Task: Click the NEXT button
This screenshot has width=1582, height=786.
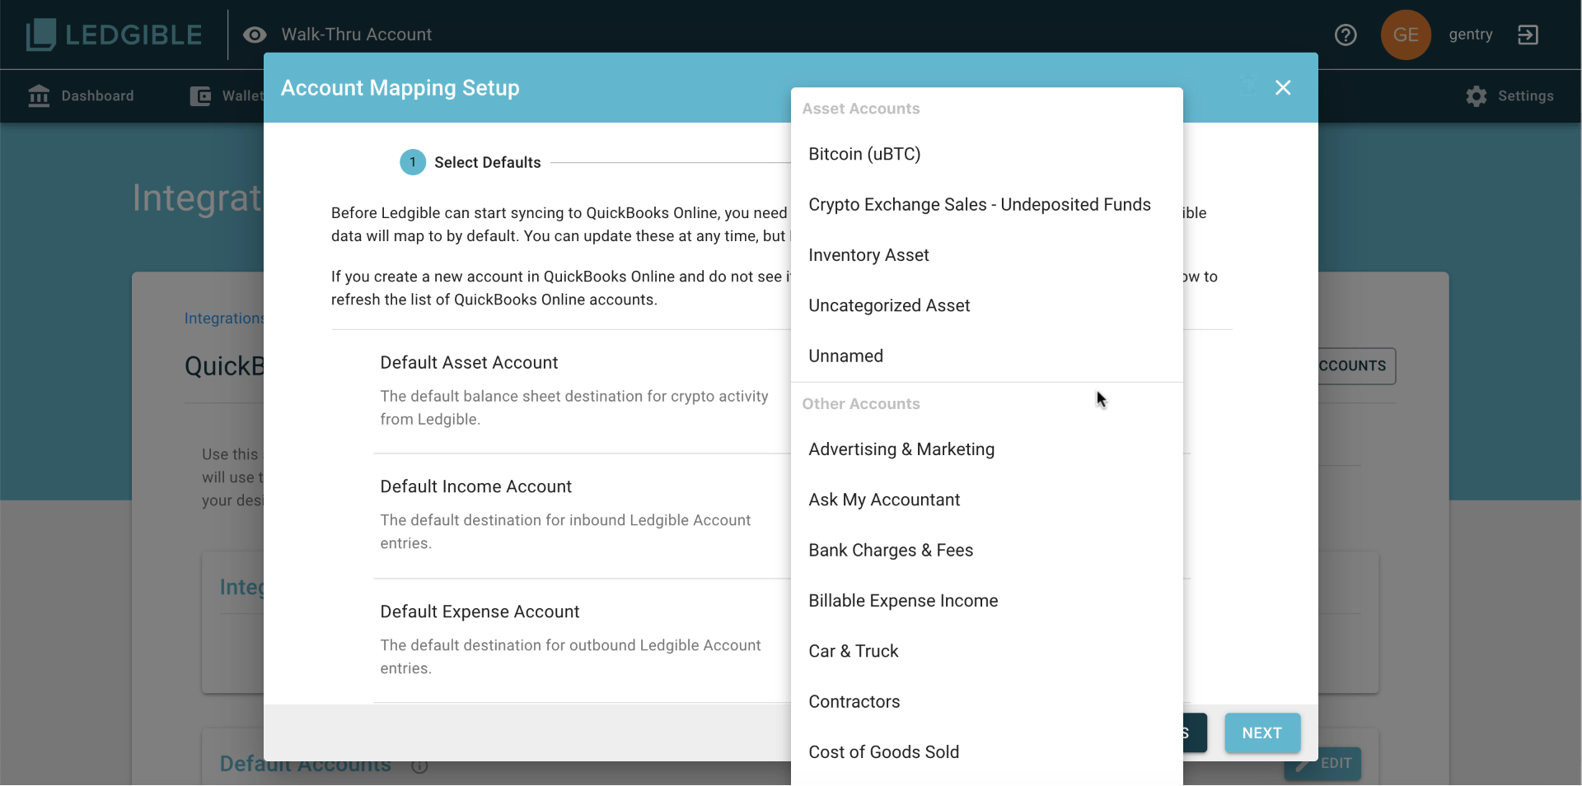Action: click(1262, 733)
